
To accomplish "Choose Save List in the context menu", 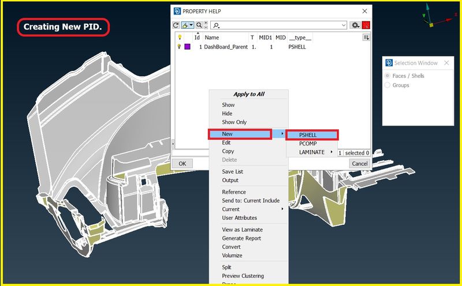I will tap(233, 171).
